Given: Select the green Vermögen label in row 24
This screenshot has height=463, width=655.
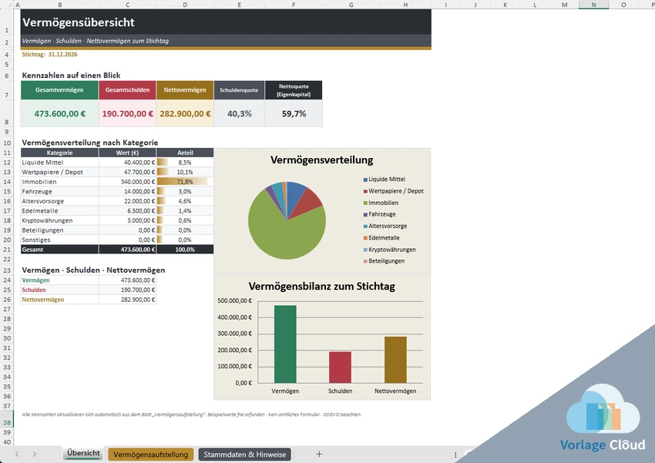Looking at the screenshot, I should (x=60, y=280).
